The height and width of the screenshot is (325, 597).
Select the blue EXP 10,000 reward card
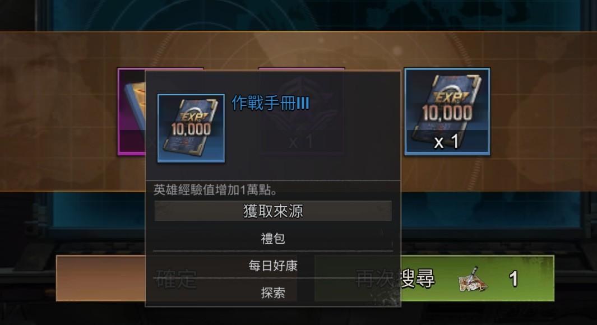coord(447,112)
